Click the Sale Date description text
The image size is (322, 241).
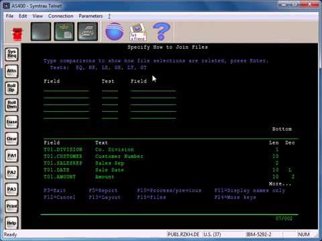click(x=109, y=170)
